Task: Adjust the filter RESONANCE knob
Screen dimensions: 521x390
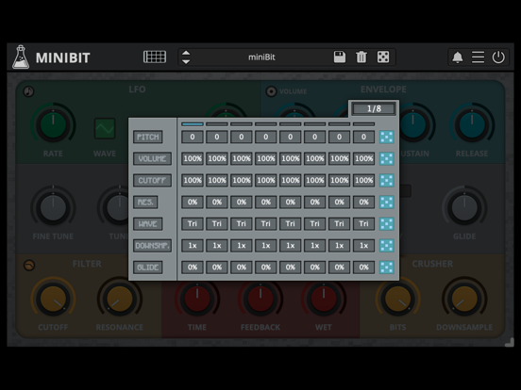Action: coord(120,300)
